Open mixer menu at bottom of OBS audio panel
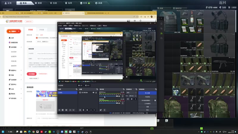 [x=104, y=110]
